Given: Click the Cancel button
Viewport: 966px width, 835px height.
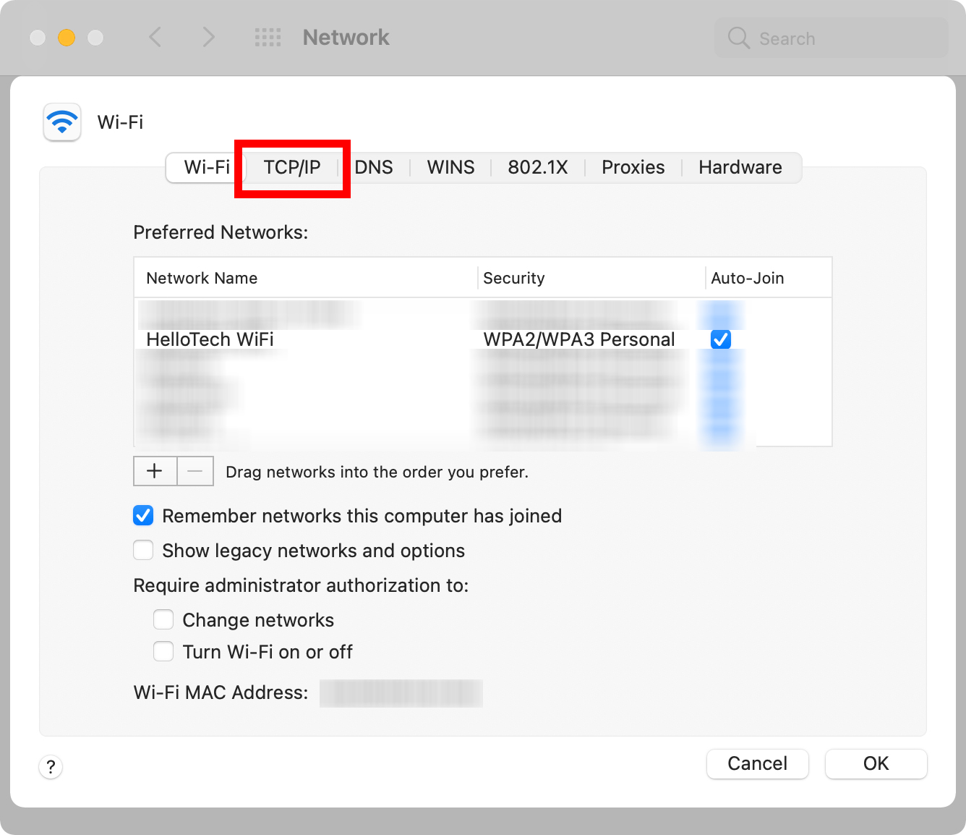Looking at the screenshot, I should click(758, 763).
